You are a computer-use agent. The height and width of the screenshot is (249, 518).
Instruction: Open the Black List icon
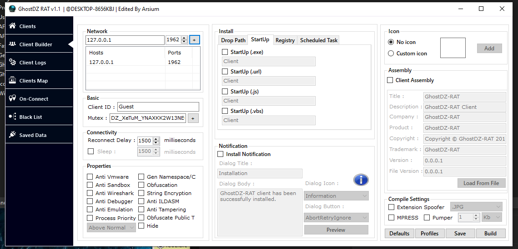pyautogui.click(x=13, y=117)
